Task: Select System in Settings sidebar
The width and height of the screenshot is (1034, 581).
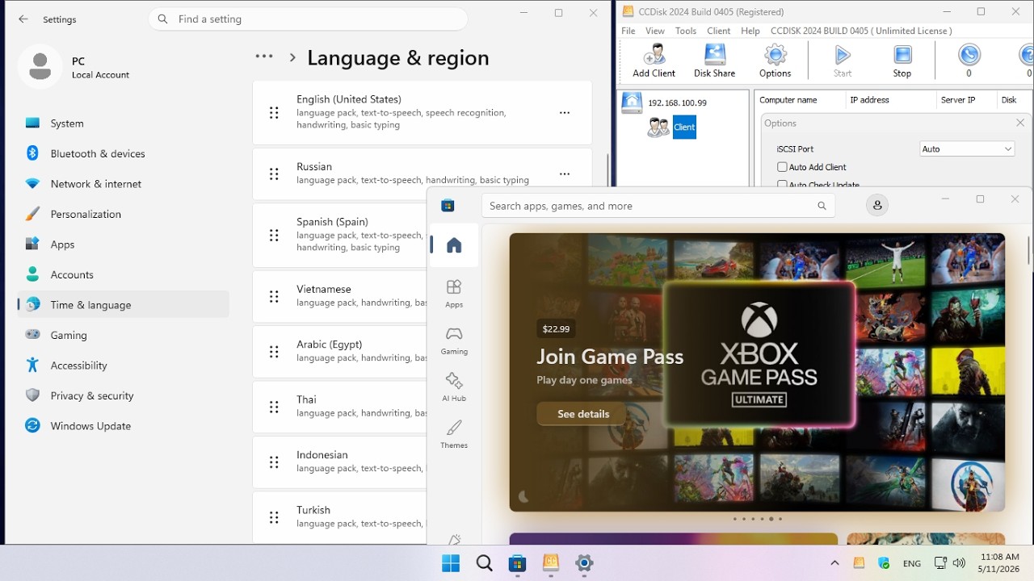Action: (x=123, y=123)
